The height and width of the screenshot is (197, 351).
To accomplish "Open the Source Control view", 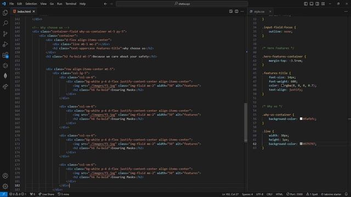I will (5, 34).
